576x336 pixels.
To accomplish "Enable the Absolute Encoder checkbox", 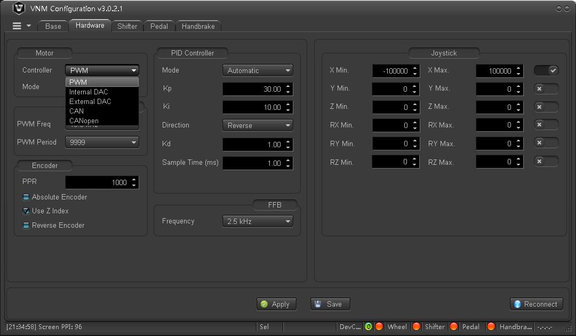I will point(26,197).
